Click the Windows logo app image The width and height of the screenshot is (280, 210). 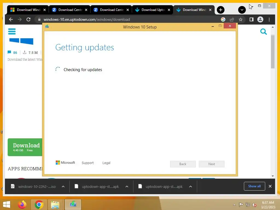[21, 41]
